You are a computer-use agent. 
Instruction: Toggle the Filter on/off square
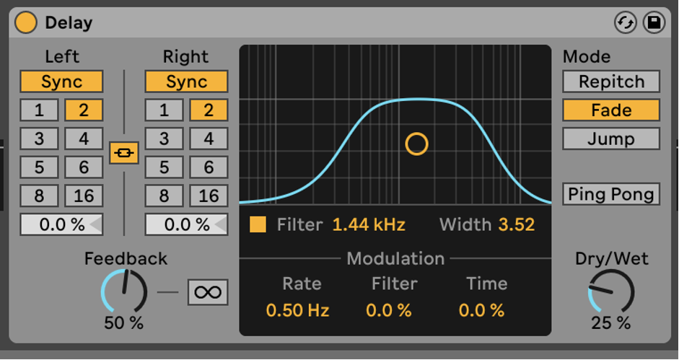pos(258,224)
